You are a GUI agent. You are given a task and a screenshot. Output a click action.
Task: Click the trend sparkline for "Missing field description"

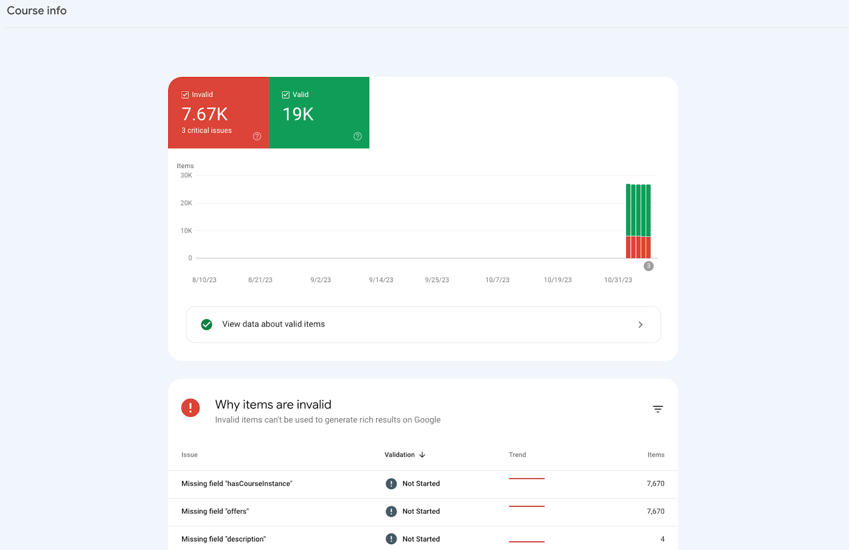point(526,542)
